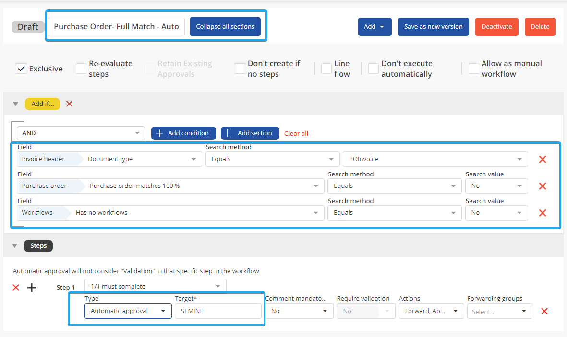
Task: Click the Clear all link
Action: (x=296, y=133)
